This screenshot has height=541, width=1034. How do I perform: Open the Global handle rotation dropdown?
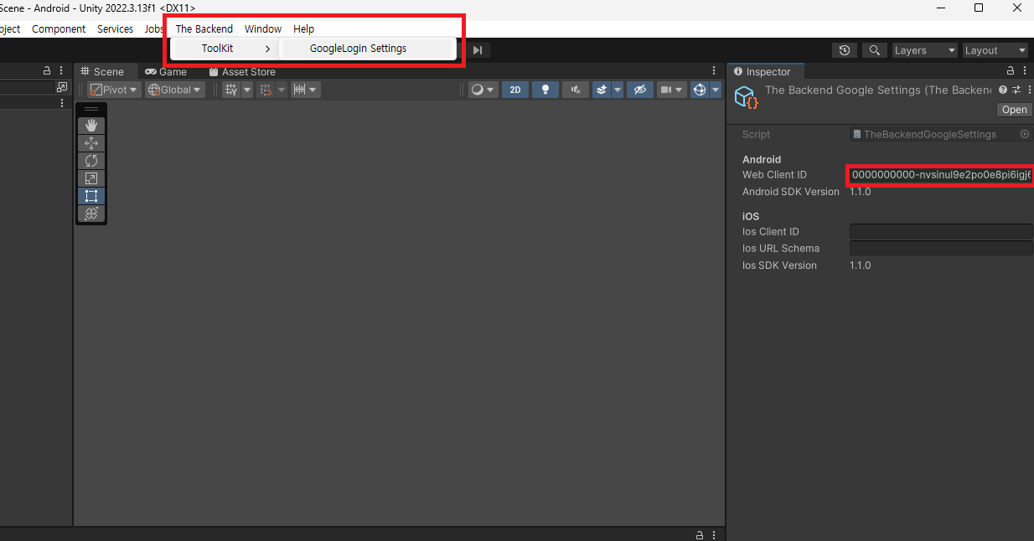(x=174, y=90)
